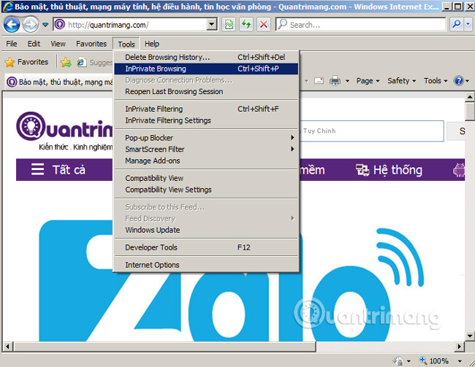Open the command bar Tools dropdown
Viewport: 475px width, 367px height.
click(436, 81)
